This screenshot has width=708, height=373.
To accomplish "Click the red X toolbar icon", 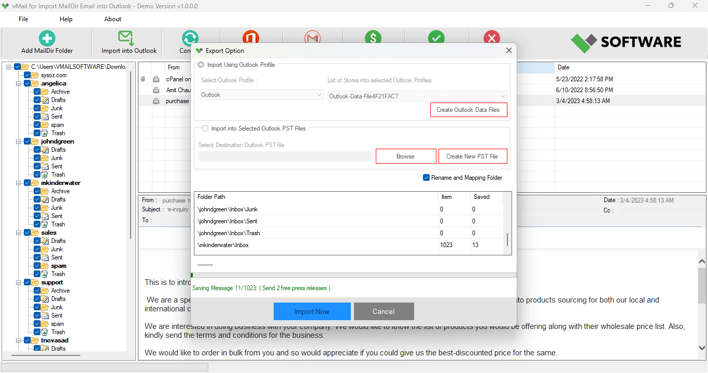I will (x=492, y=37).
